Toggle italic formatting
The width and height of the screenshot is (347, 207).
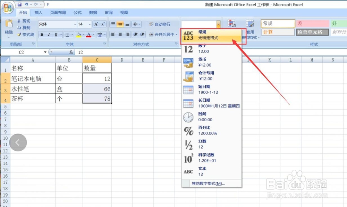click(x=49, y=35)
